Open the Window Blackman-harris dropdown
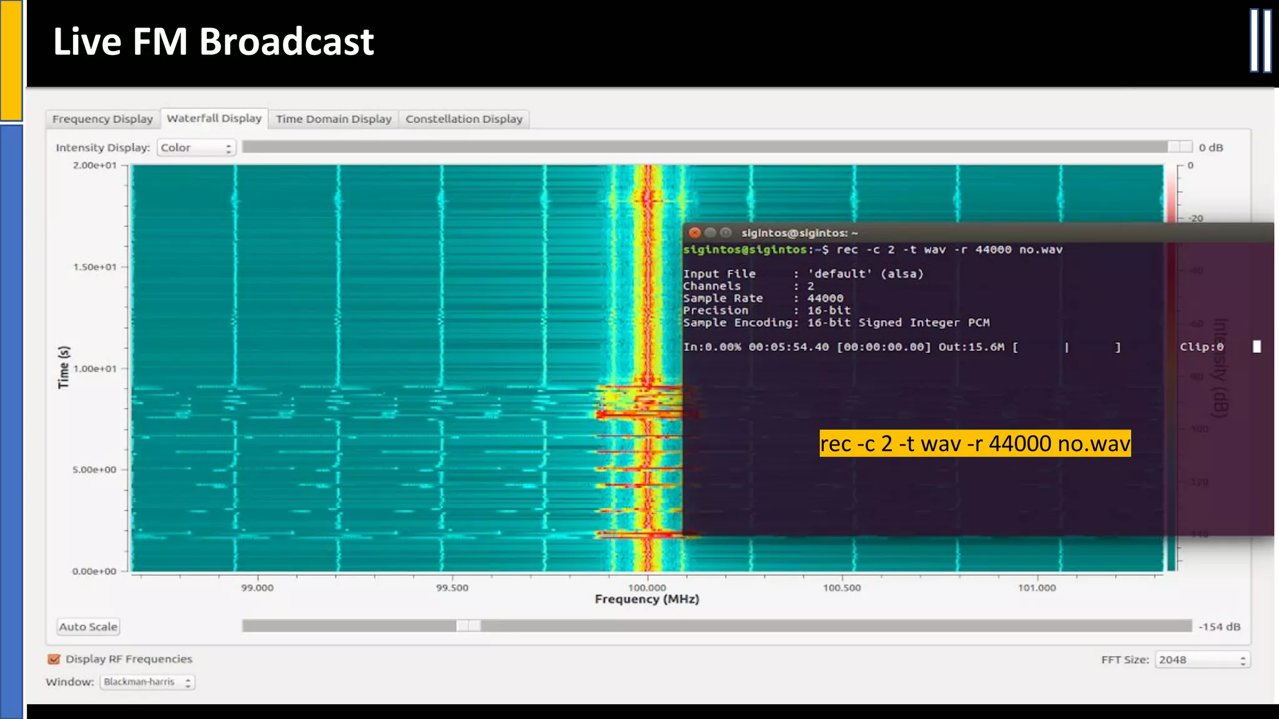The image size is (1279, 719). click(147, 682)
